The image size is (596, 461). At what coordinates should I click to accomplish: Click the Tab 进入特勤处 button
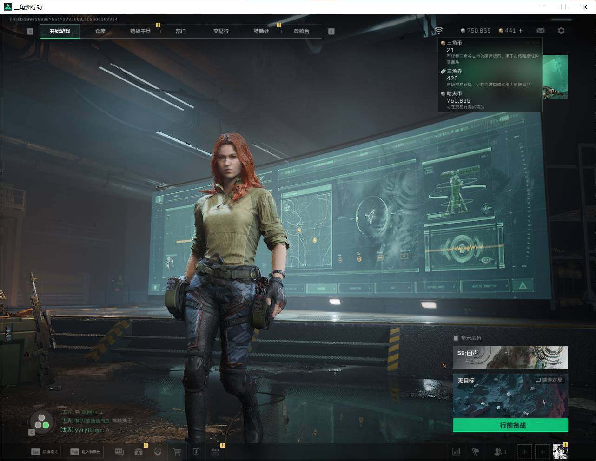pyautogui.click(x=85, y=452)
